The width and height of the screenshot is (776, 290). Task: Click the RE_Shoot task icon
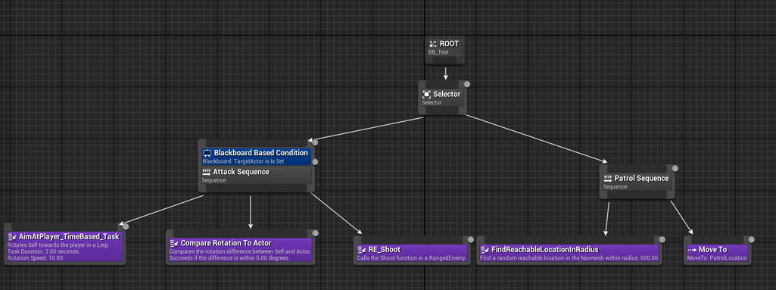[361, 249]
